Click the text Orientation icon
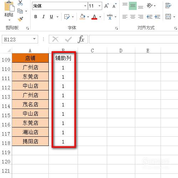Screen dimensions: 178x178 150,6
